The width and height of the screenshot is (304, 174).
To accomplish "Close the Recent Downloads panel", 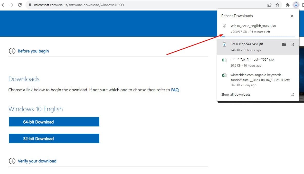I will (292, 16).
